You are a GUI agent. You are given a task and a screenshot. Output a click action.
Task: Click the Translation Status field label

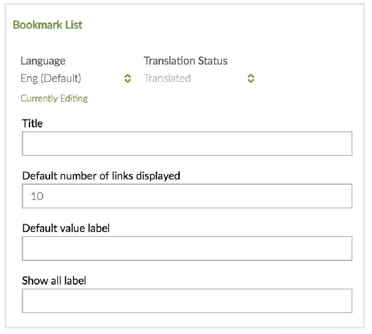[186, 61]
